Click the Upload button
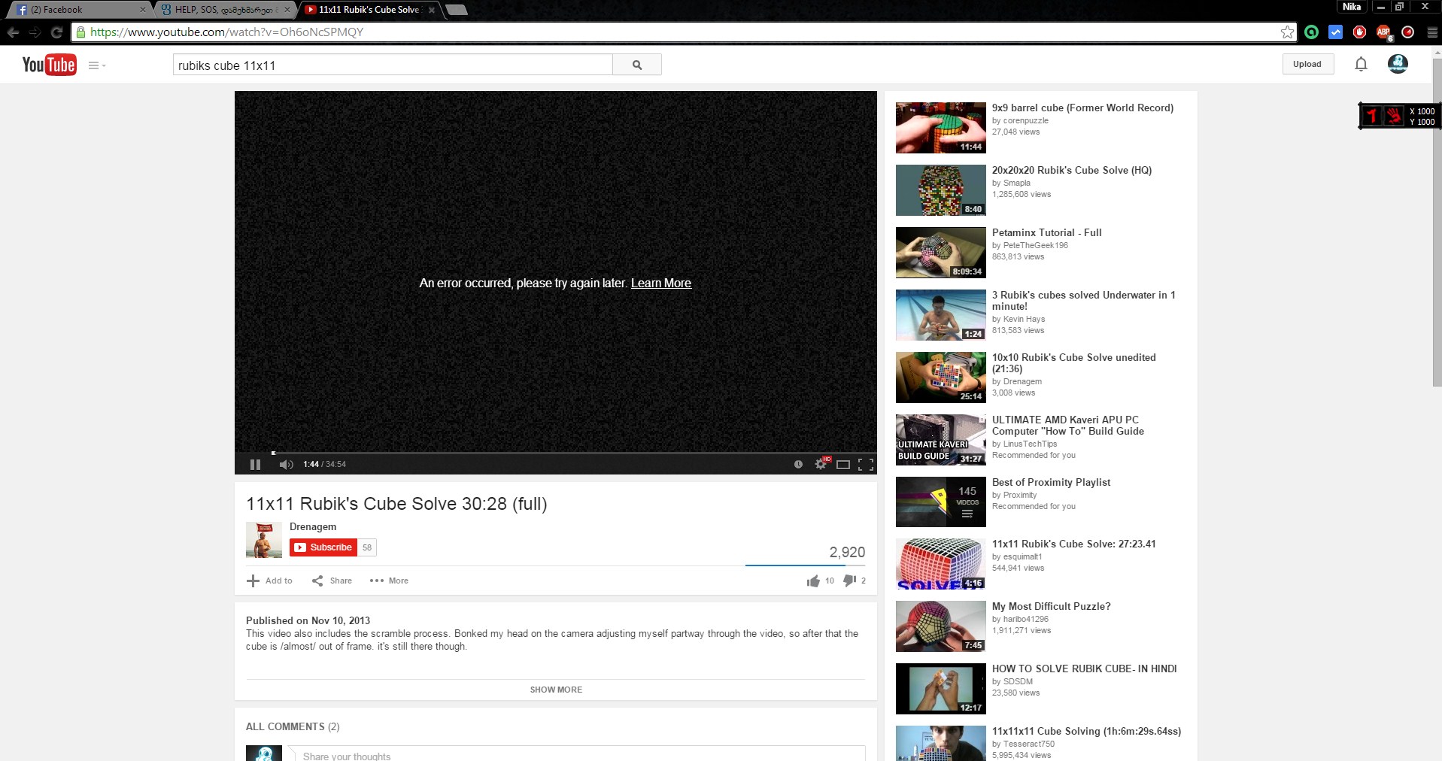This screenshot has width=1442, height=761. [x=1307, y=65]
